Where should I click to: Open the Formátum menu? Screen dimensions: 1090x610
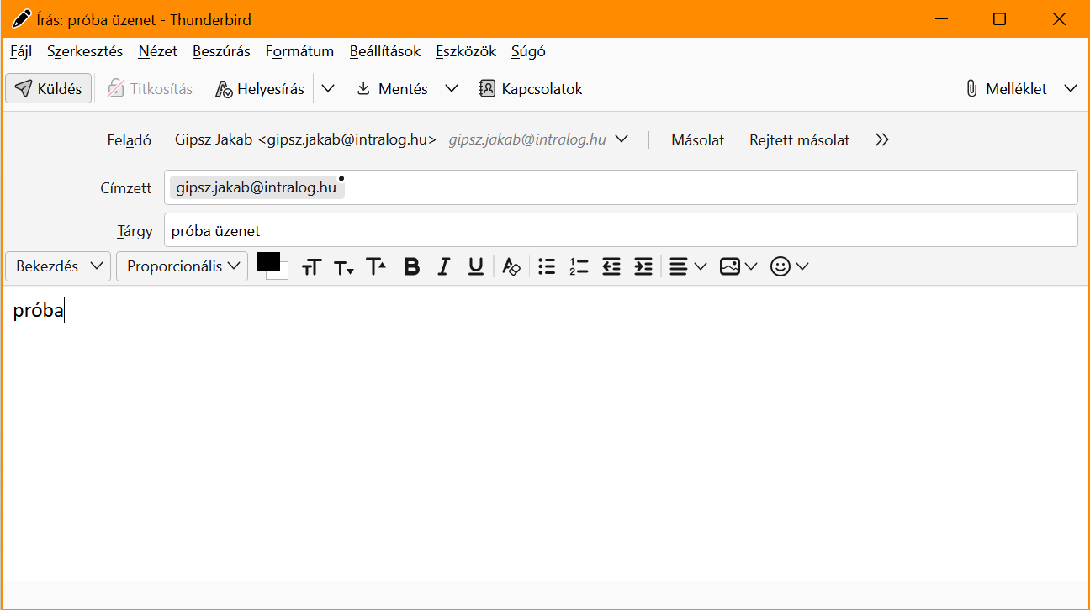299,51
